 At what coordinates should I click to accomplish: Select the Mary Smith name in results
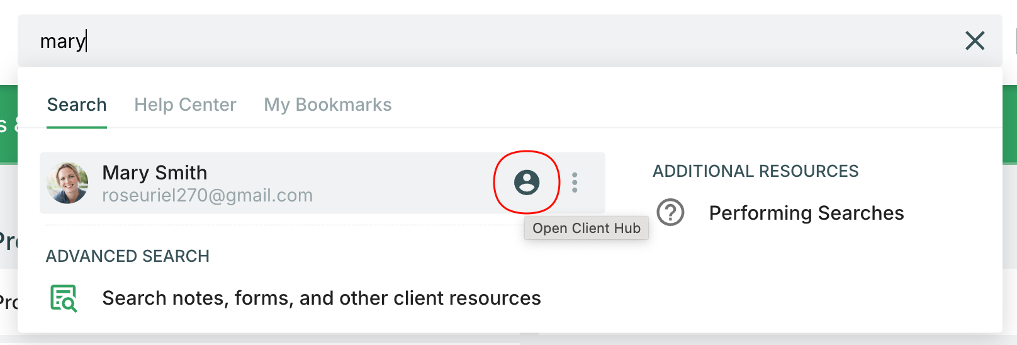coord(154,172)
